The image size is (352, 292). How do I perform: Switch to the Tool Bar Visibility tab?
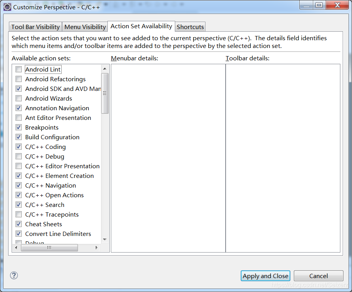point(35,27)
